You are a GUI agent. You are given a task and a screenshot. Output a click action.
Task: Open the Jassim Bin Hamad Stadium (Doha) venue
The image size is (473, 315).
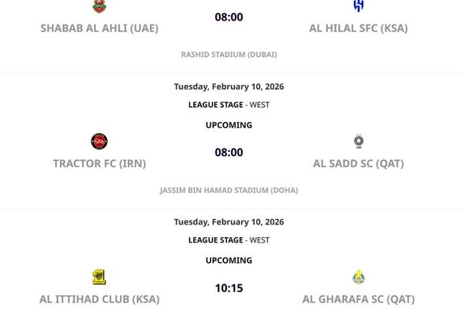(x=229, y=190)
